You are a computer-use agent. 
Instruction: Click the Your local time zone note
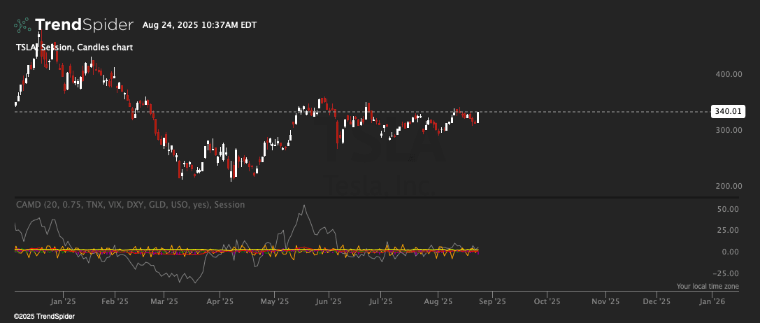(708, 287)
